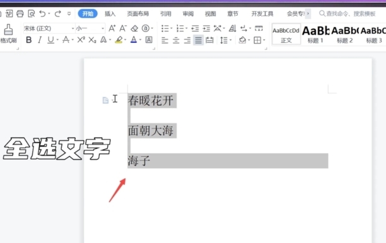This screenshot has width=386, height=243.
Task: Apply yellow highlight color
Action: tap(119, 40)
